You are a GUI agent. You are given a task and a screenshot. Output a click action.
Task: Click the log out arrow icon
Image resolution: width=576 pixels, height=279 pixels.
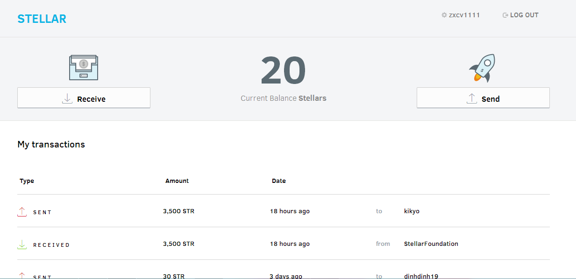505,15
